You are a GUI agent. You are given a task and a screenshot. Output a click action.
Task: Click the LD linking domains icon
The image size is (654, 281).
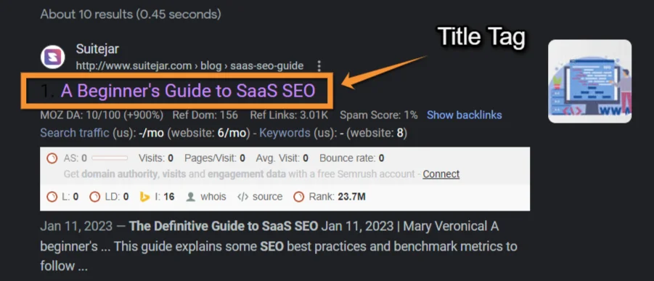tap(94, 196)
